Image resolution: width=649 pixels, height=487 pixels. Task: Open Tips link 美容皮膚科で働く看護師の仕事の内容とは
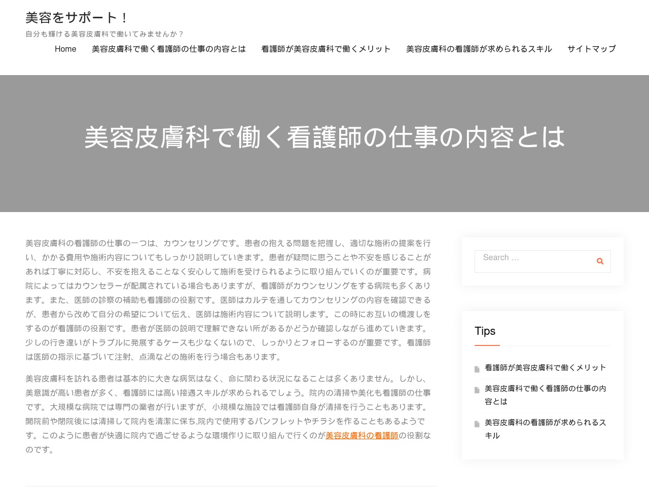pos(546,395)
